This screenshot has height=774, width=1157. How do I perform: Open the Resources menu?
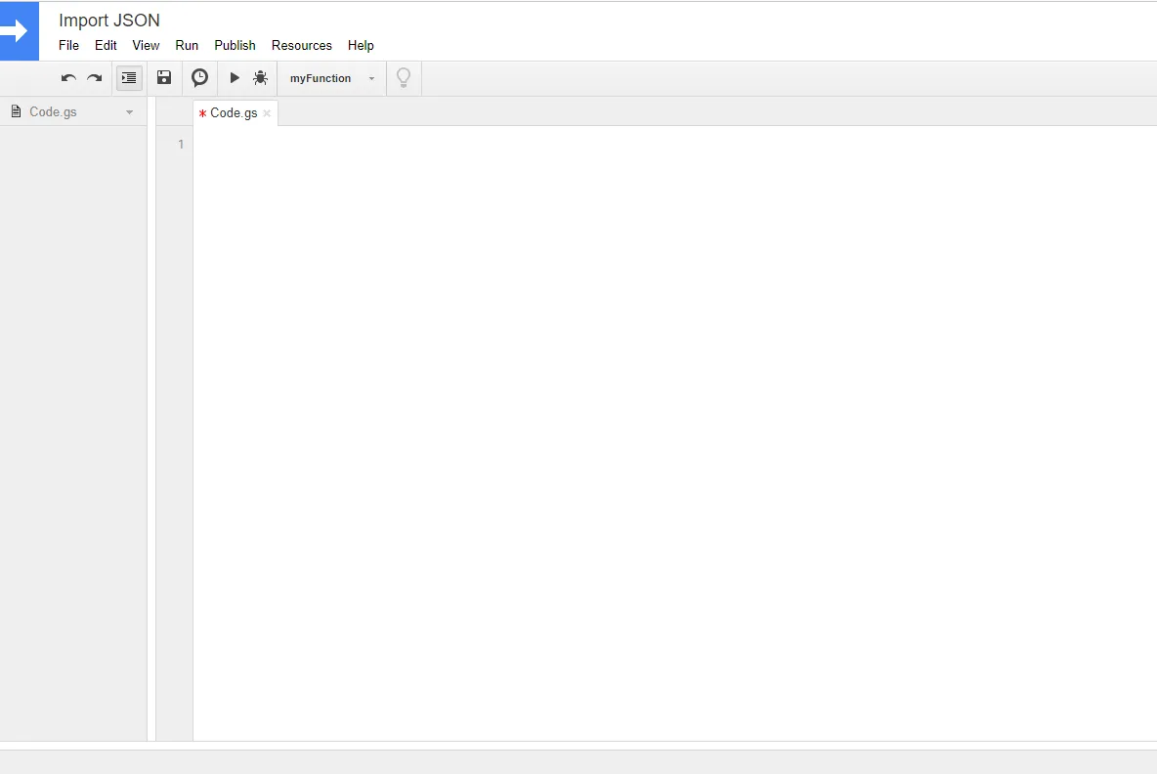[302, 45]
